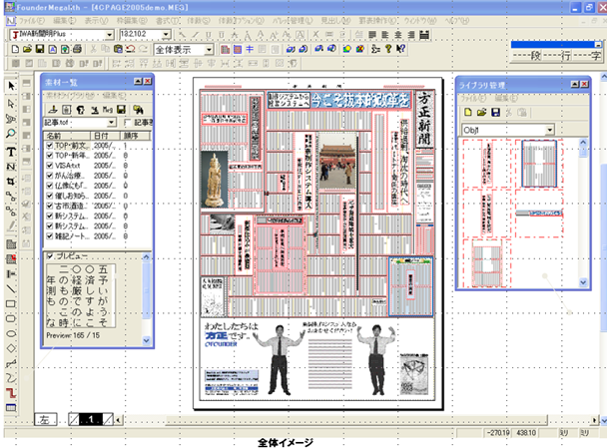Select the first library object thumbnail
The width and height of the screenshot is (607, 448).
click(x=486, y=164)
